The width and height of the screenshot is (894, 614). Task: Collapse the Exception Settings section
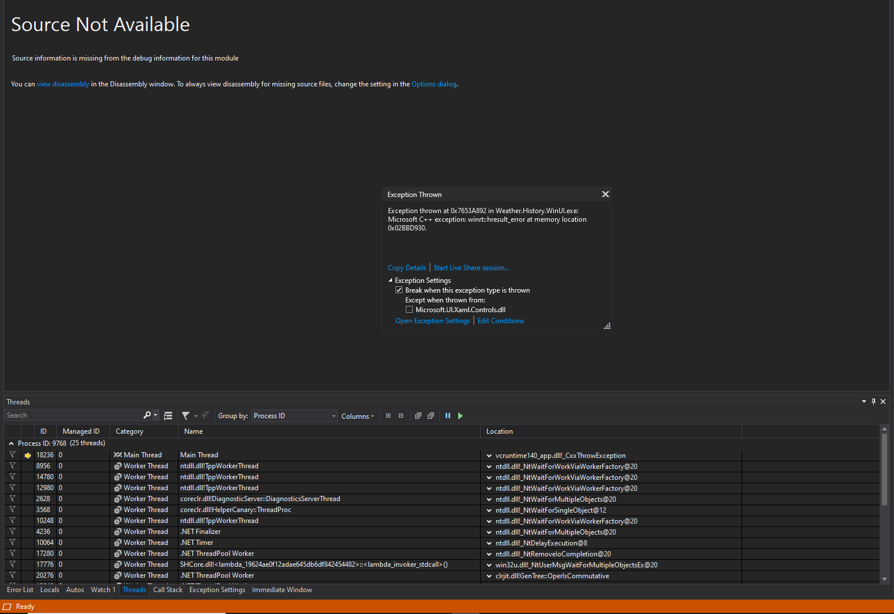click(x=390, y=281)
